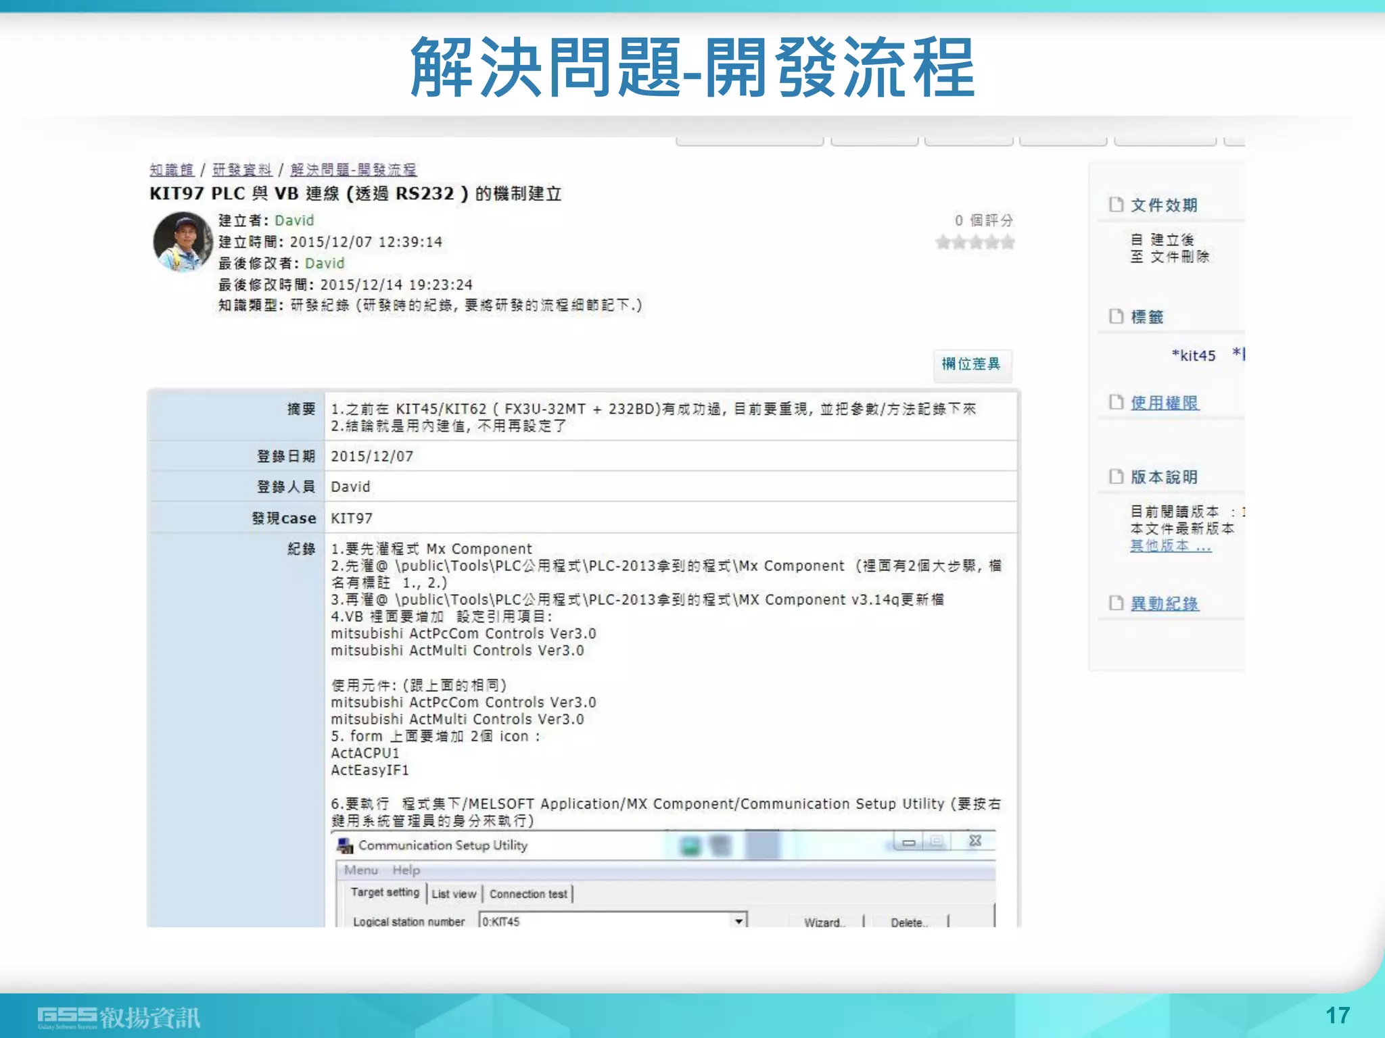This screenshot has width=1385, height=1038.
Task: Open last modifier David's link
Action: pos(325,263)
